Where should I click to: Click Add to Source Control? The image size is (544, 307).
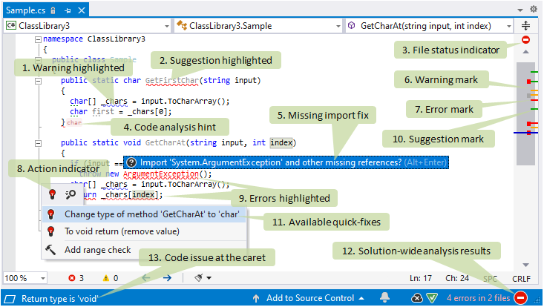tap(307, 298)
